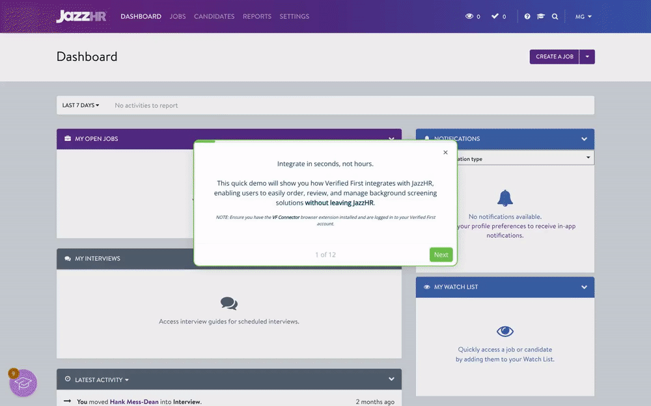Click the graduation cap icon in header
Screen dimensions: 651x406
click(x=540, y=17)
